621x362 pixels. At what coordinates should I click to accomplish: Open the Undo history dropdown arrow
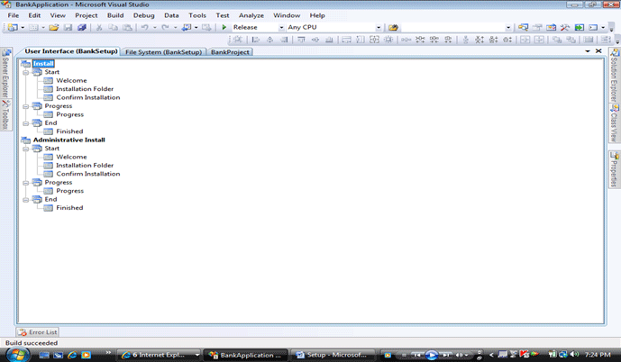tap(155, 27)
